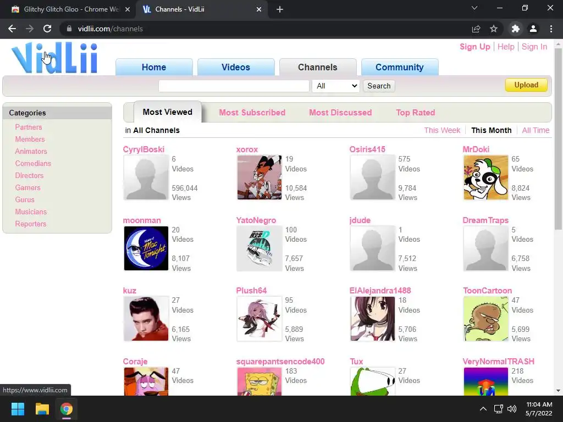Open the CyrylBoski channel name link
Viewport: 563px width, 422px height.
(x=143, y=149)
